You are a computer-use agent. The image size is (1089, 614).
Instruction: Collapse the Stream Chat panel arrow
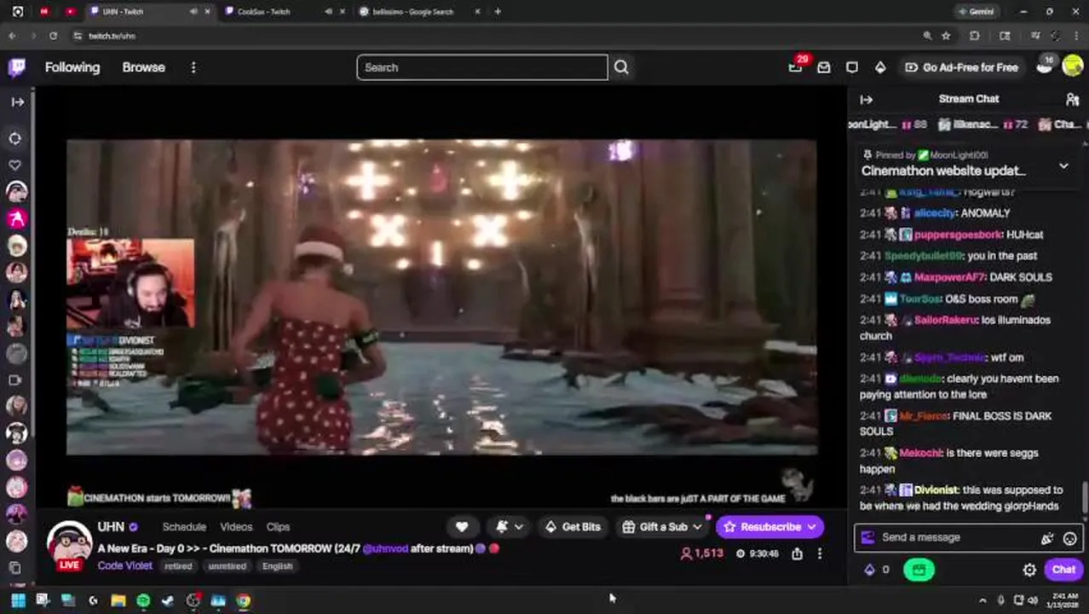(866, 100)
